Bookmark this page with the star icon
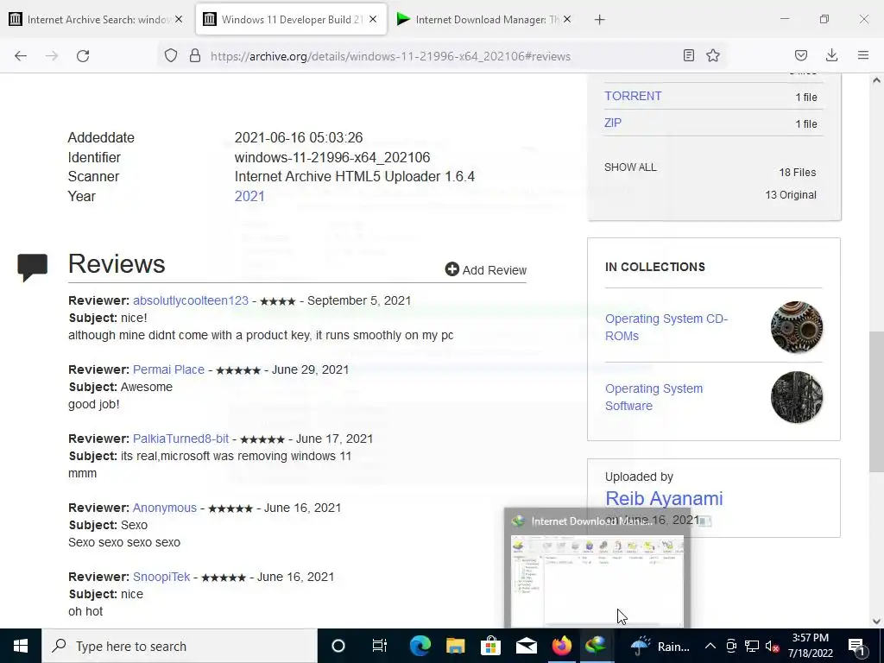The width and height of the screenshot is (884, 663). pos(713,55)
